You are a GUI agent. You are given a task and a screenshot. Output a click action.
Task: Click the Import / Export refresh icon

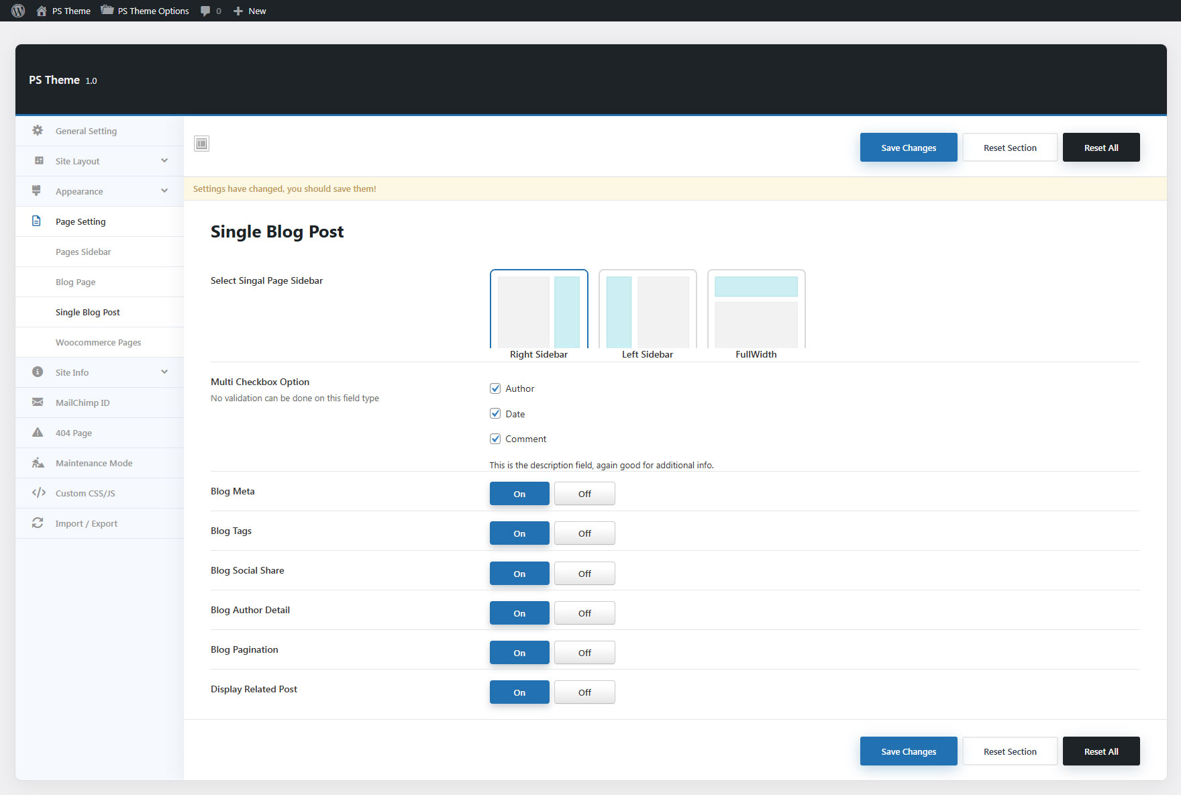point(38,523)
